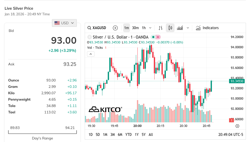Open the USD currency dropdown

(64, 23)
